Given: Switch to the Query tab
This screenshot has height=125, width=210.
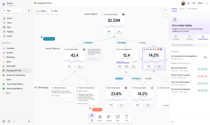Looking at the screenshot, I should click(182, 9).
